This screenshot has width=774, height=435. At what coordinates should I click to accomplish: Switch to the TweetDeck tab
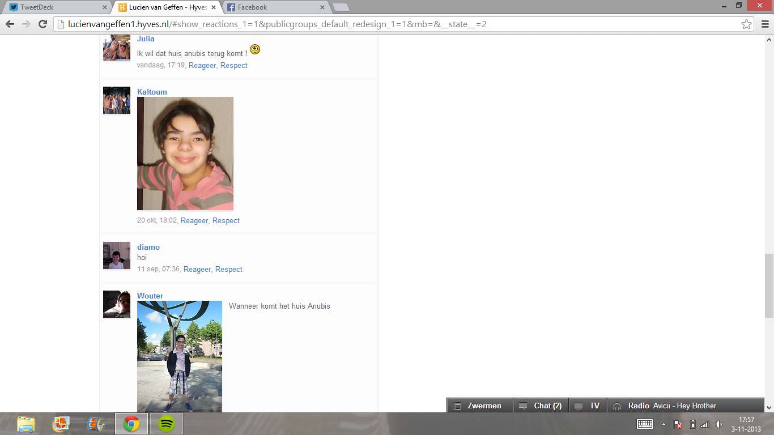[58, 7]
